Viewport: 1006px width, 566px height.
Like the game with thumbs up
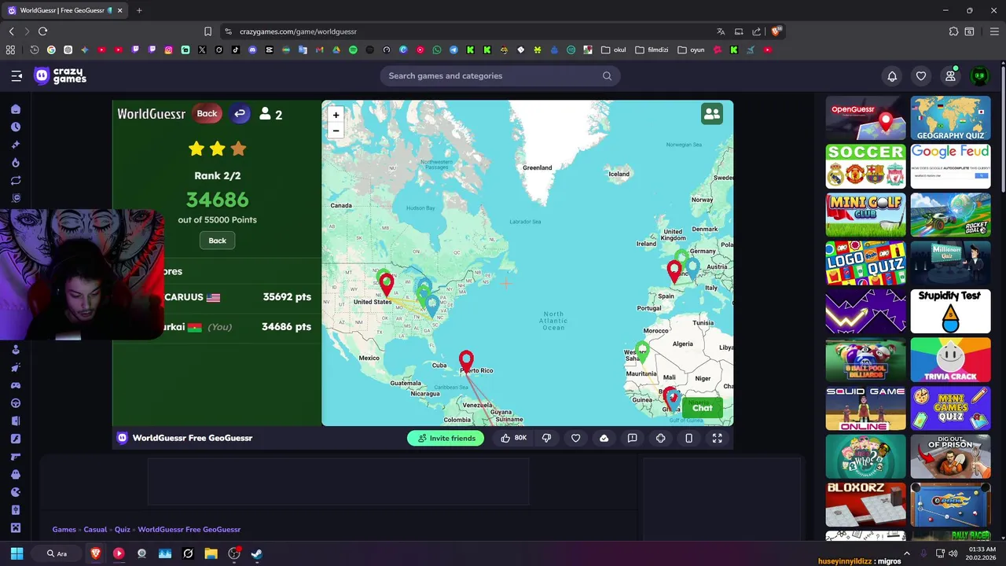tap(513, 438)
